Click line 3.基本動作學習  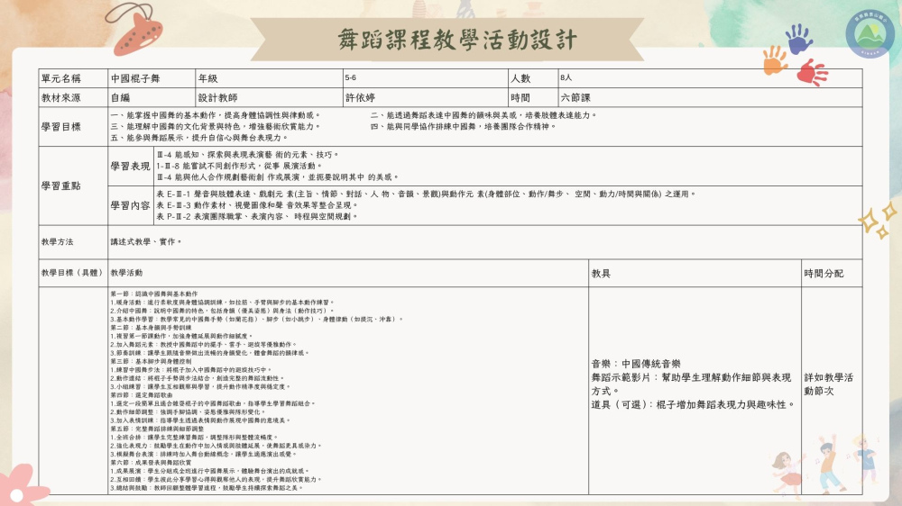coord(256,319)
